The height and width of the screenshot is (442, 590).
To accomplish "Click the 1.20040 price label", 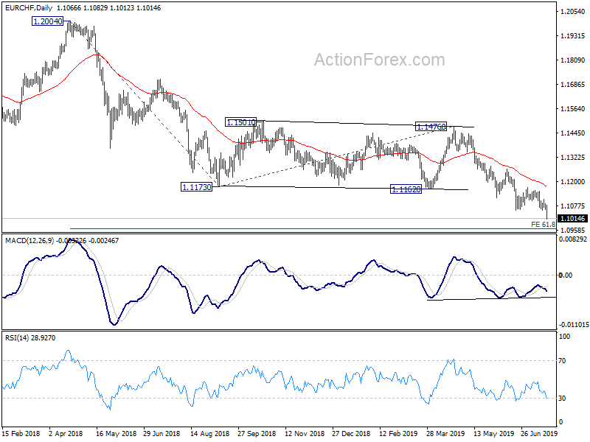I will click(47, 21).
